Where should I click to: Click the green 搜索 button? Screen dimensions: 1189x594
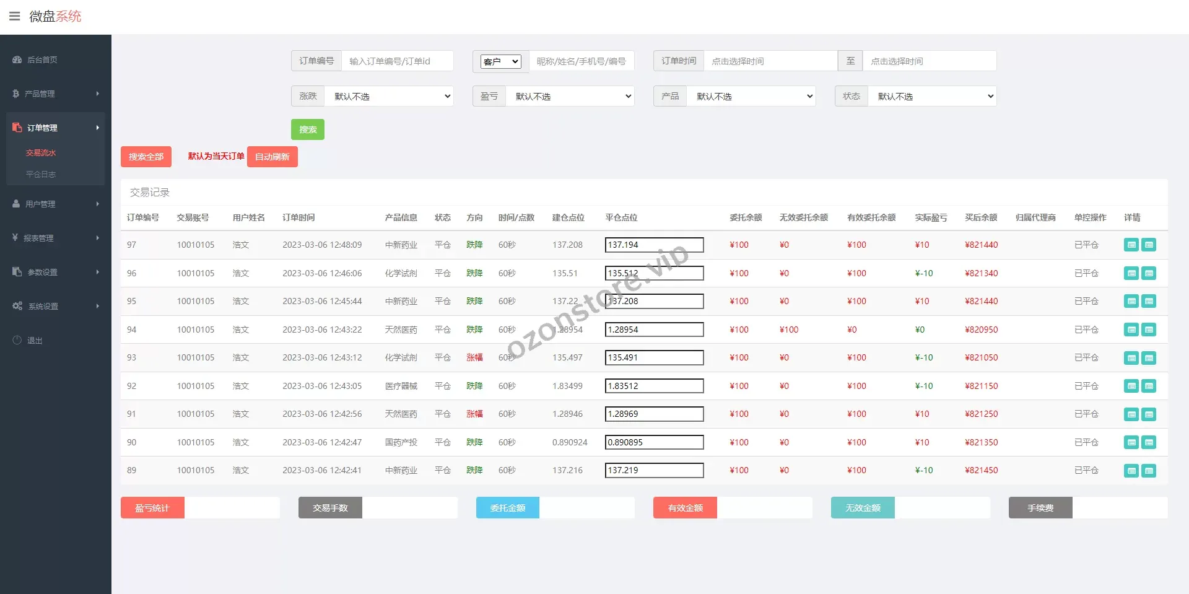308,129
